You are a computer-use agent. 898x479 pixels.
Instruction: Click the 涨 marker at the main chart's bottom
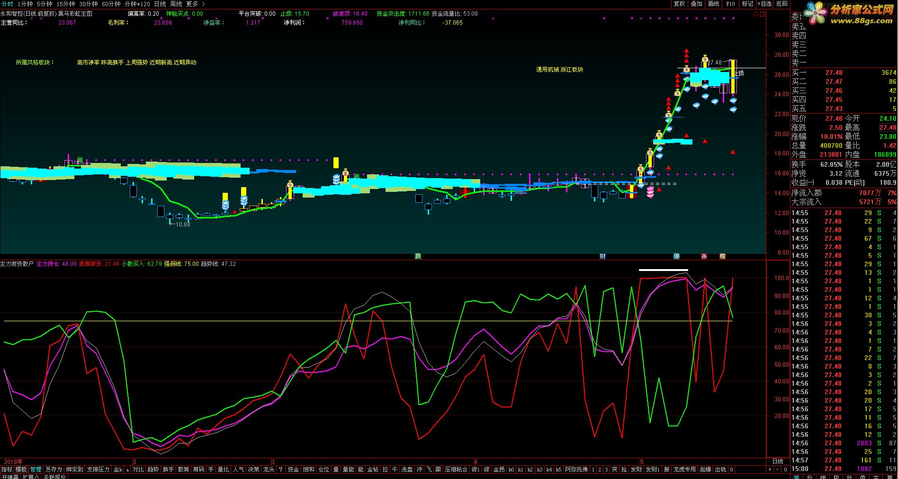pyautogui.click(x=704, y=256)
